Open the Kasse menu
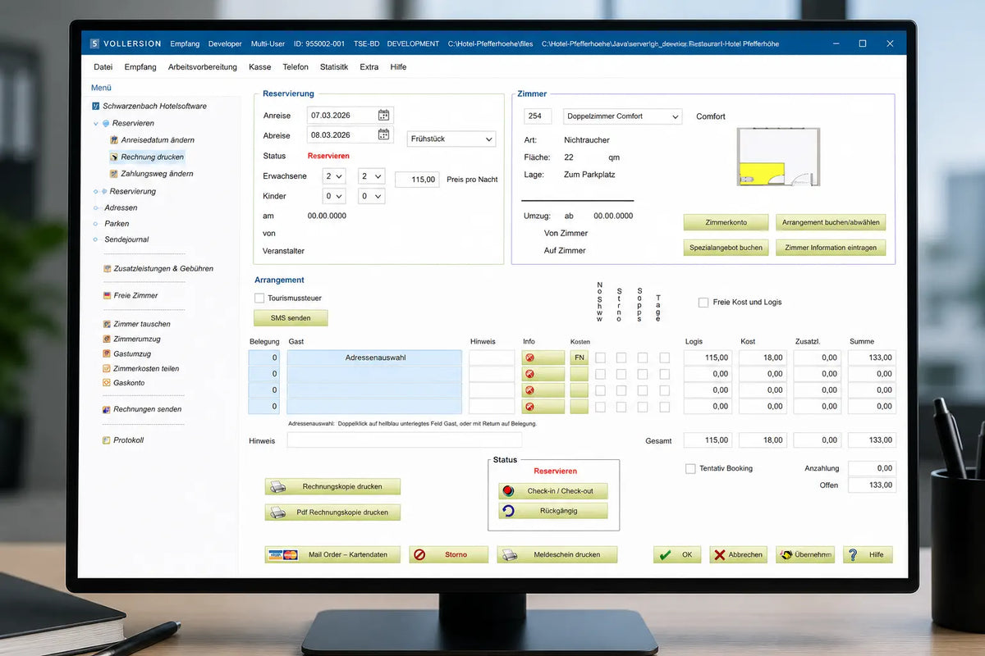 [260, 67]
